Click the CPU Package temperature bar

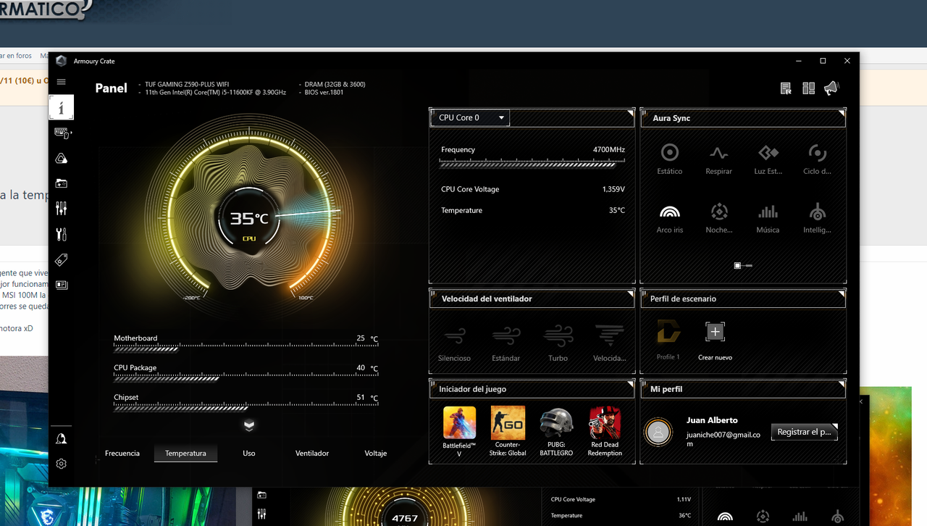pyautogui.click(x=246, y=378)
